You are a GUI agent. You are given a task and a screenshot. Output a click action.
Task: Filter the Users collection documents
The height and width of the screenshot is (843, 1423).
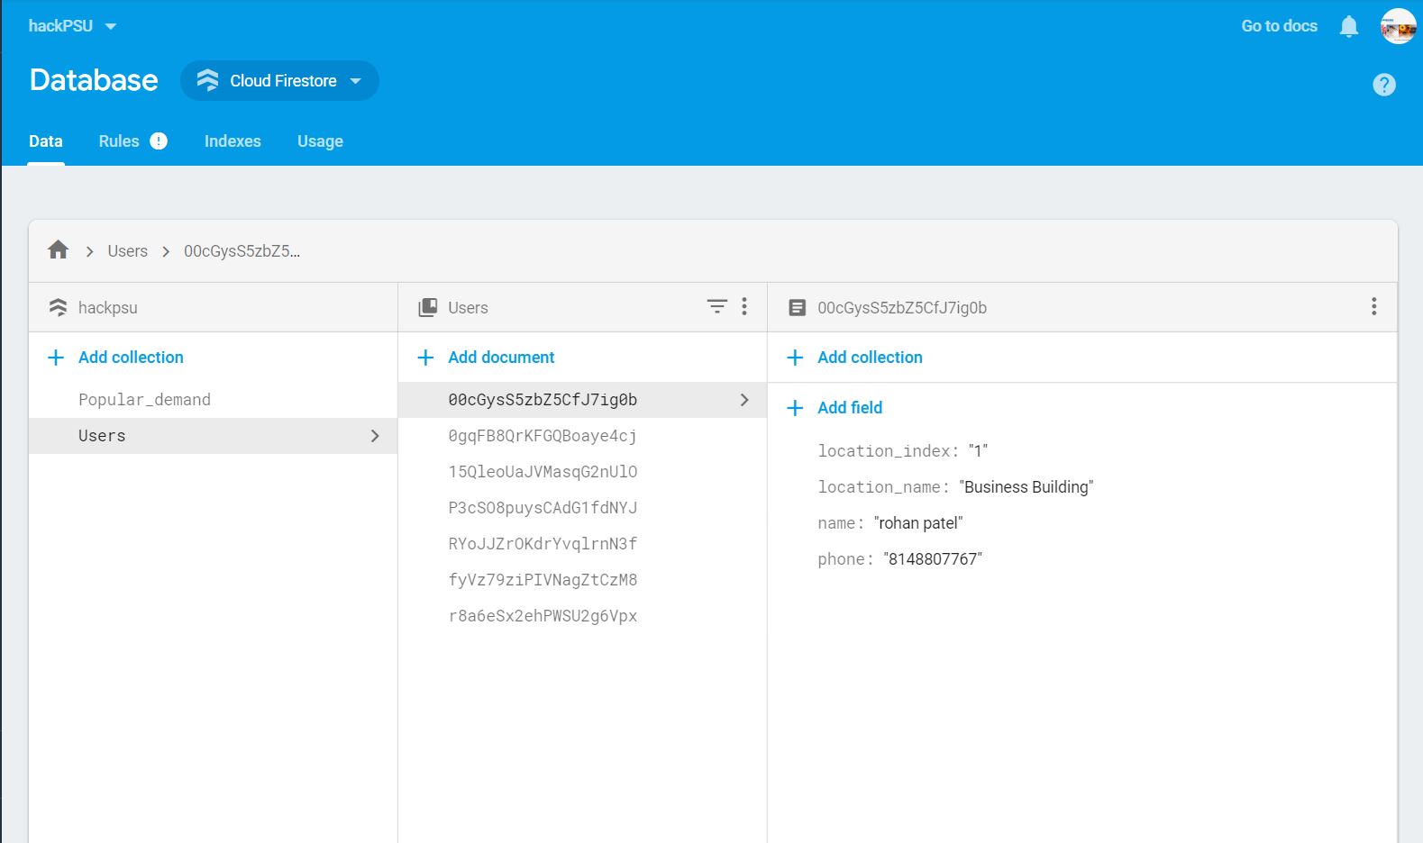(x=716, y=307)
